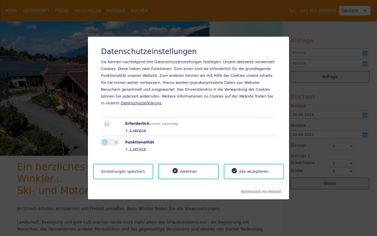
Task: Open the Datenschutzerklärung link
Action: pyautogui.click(x=141, y=103)
